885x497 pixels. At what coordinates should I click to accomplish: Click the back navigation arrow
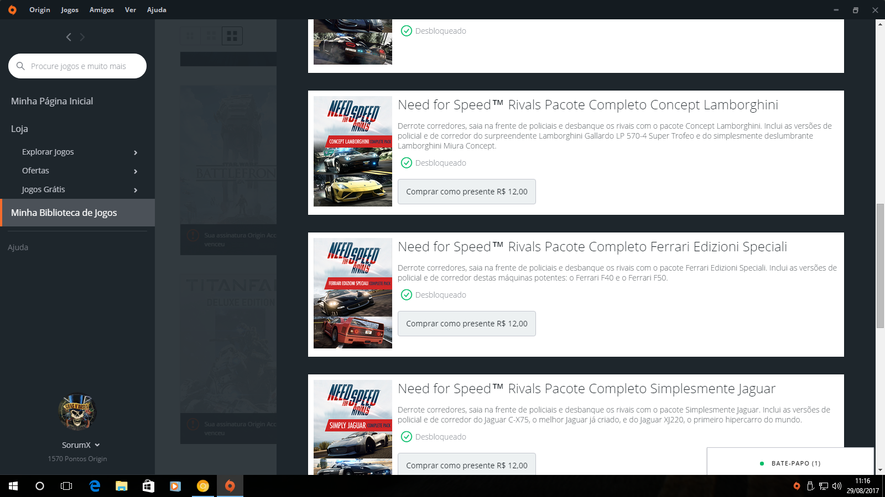69,37
